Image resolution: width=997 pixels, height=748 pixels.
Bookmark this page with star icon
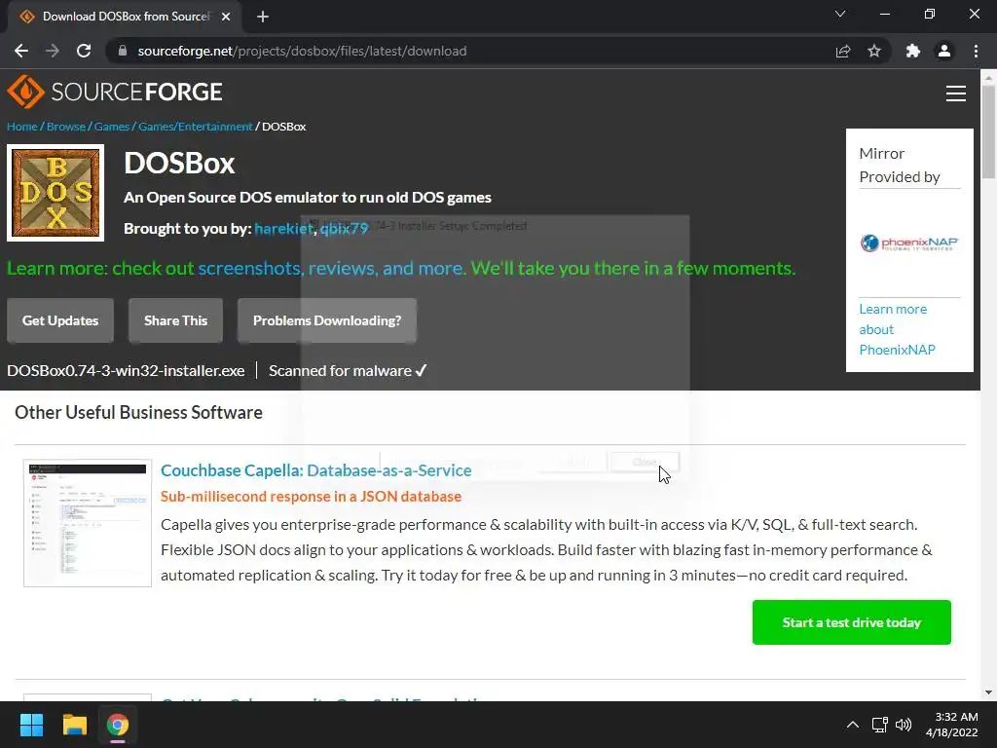tap(874, 51)
